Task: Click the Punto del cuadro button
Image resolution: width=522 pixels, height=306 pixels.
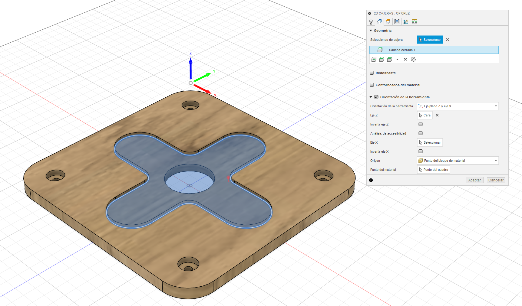Action: [434, 170]
